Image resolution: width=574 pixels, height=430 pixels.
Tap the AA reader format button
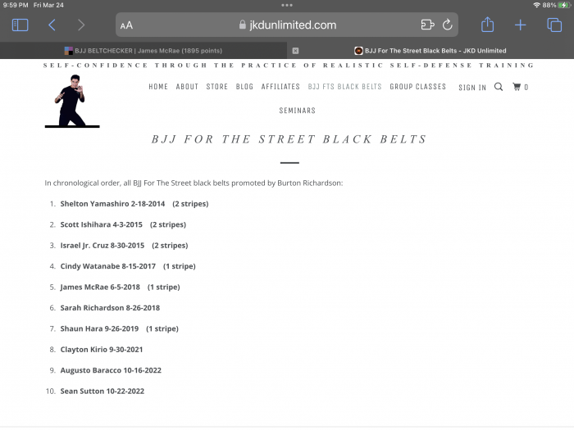click(126, 25)
